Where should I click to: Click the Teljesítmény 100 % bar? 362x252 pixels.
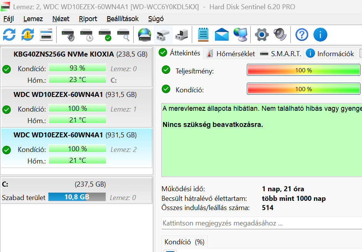[303, 70]
